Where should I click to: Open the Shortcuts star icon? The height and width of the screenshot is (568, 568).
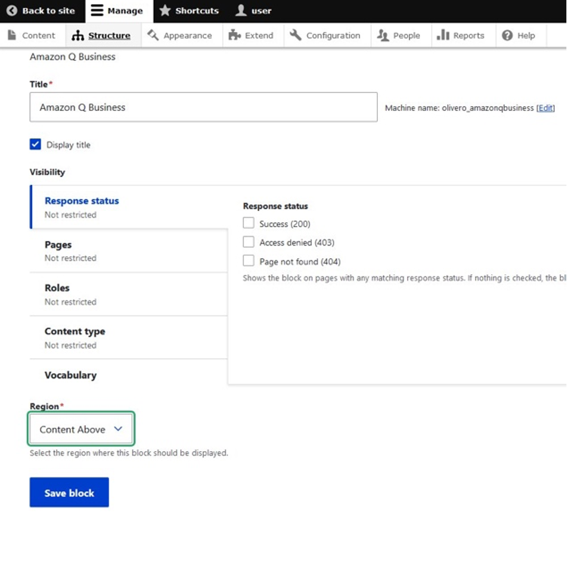165,11
